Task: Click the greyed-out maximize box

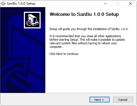Action: point(118,4)
